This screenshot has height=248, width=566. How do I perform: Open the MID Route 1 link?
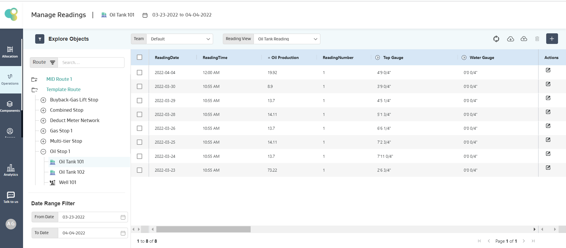pyautogui.click(x=59, y=79)
